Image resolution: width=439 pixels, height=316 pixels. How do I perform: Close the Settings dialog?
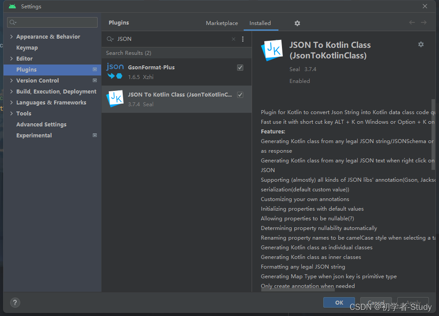pos(425,6)
